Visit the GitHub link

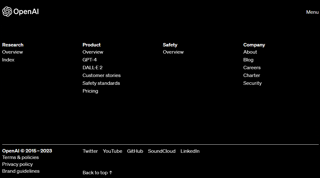[x=135, y=151]
